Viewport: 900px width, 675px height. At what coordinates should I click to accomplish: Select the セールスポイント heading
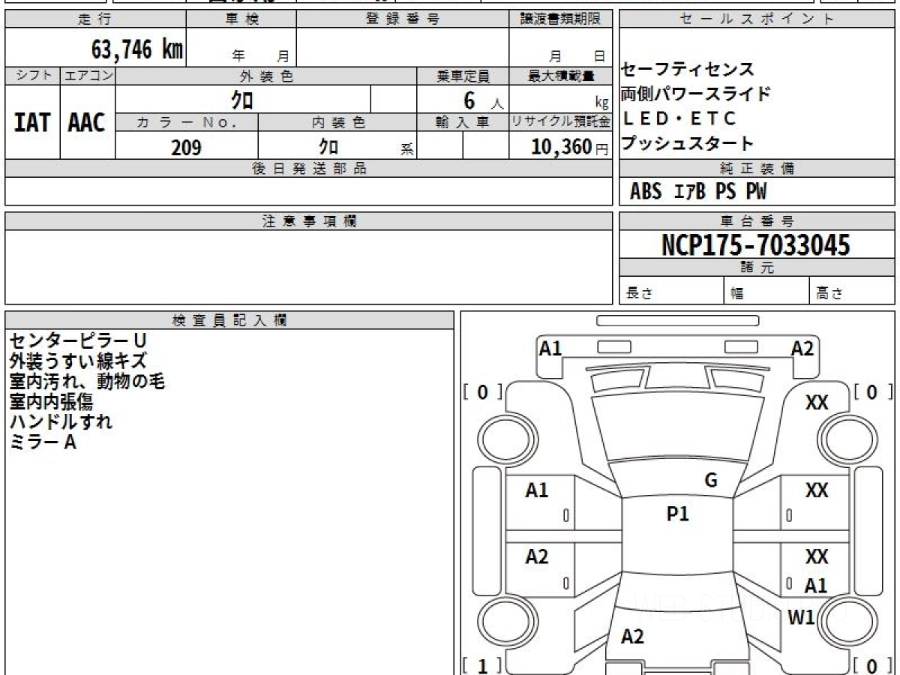click(x=757, y=19)
